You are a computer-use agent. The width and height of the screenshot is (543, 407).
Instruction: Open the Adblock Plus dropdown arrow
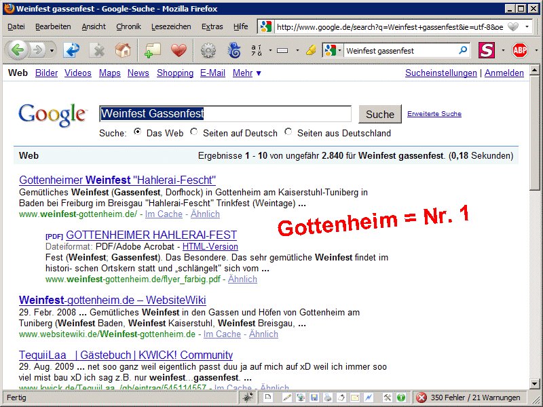pos(535,50)
